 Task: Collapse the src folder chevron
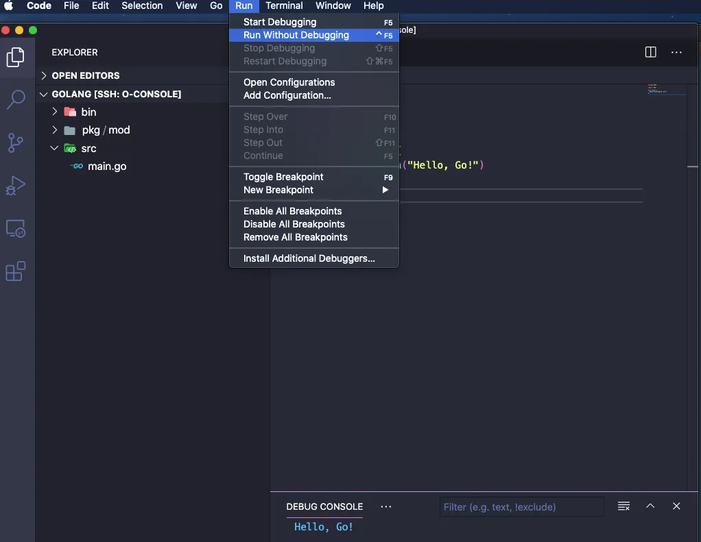click(x=54, y=148)
